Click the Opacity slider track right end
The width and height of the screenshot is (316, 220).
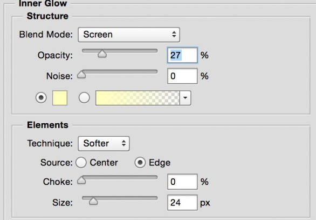[155, 50]
